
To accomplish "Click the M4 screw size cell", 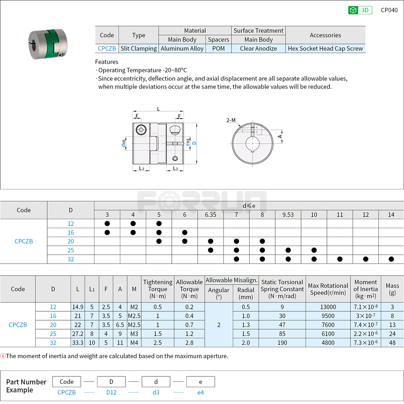I will pos(134,343).
